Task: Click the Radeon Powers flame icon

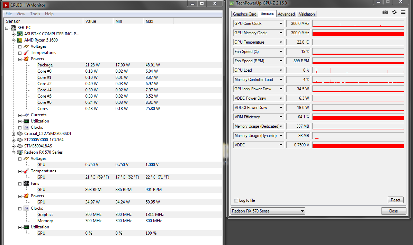Action: coord(26,196)
